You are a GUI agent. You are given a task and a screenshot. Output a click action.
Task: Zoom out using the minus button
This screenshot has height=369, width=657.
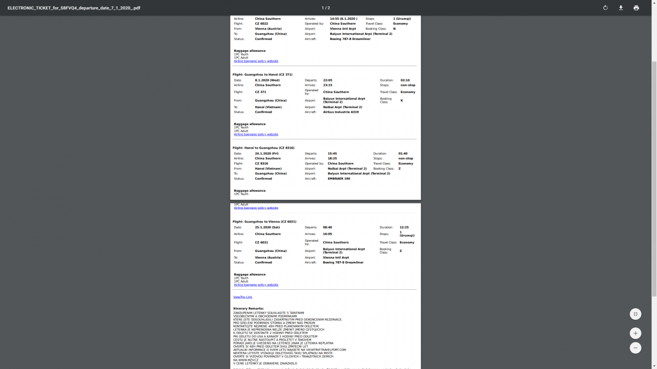pos(635,347)
